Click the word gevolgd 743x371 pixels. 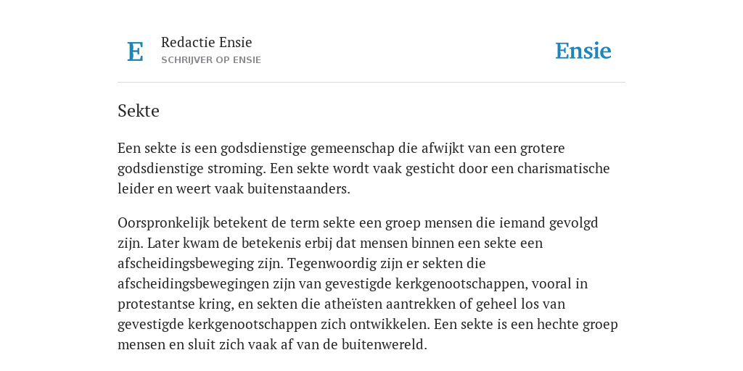click(573, 223)
